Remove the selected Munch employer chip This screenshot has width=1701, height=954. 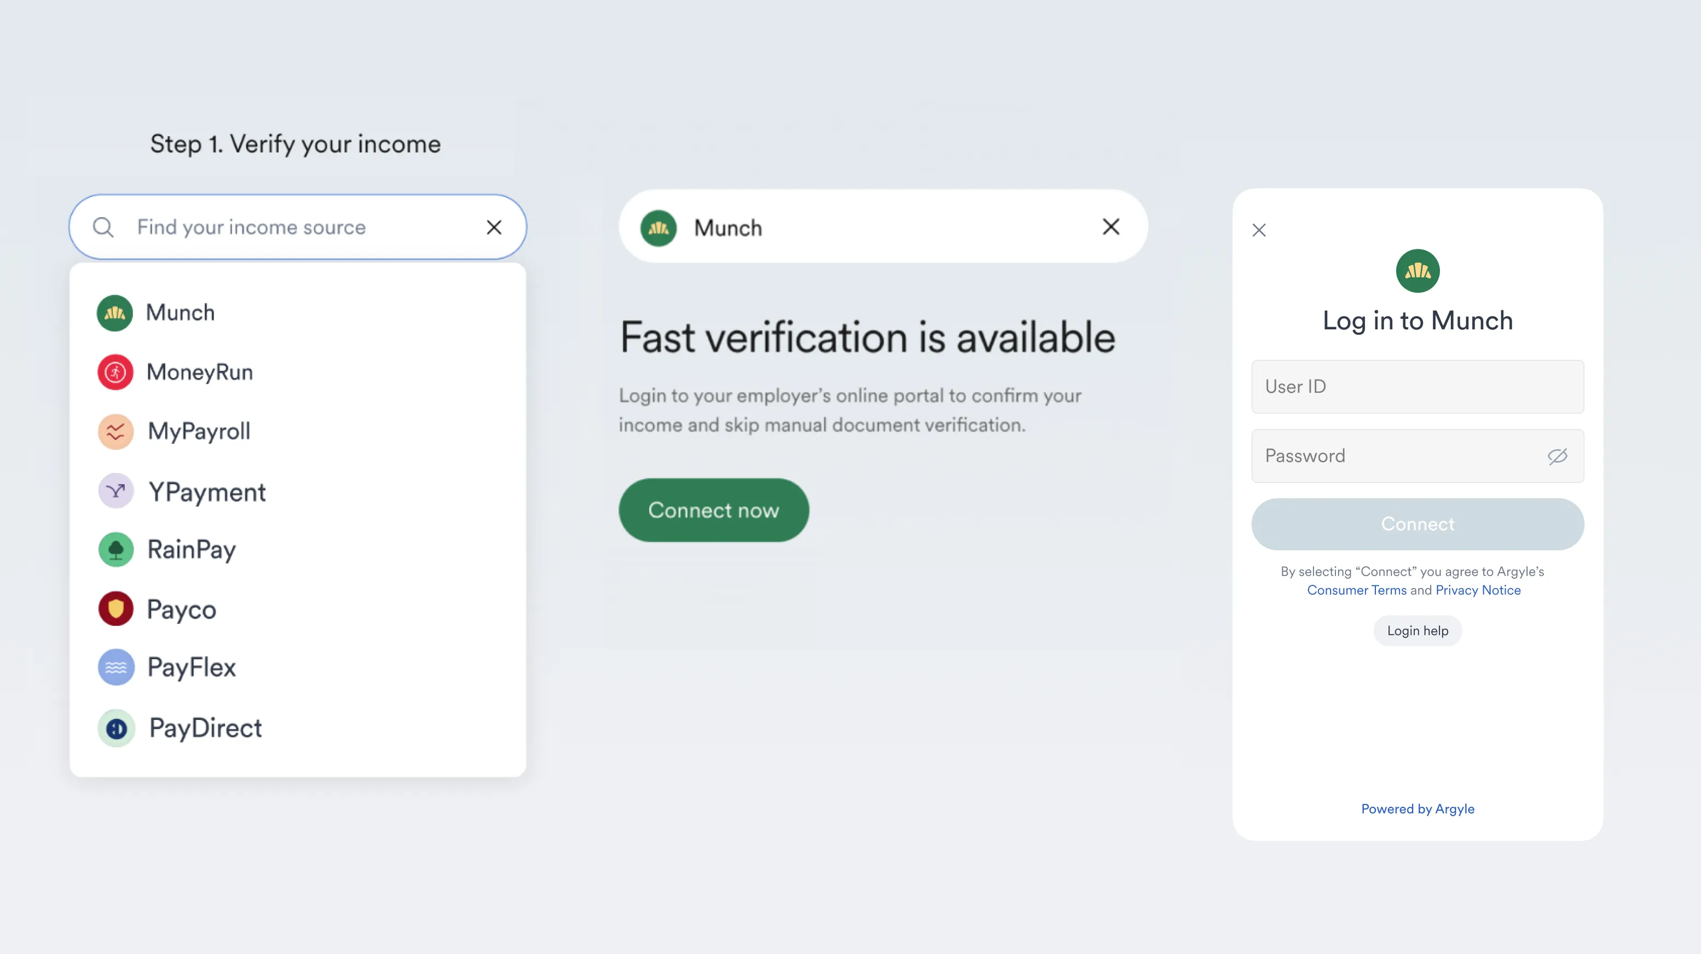pos(1110,227)
